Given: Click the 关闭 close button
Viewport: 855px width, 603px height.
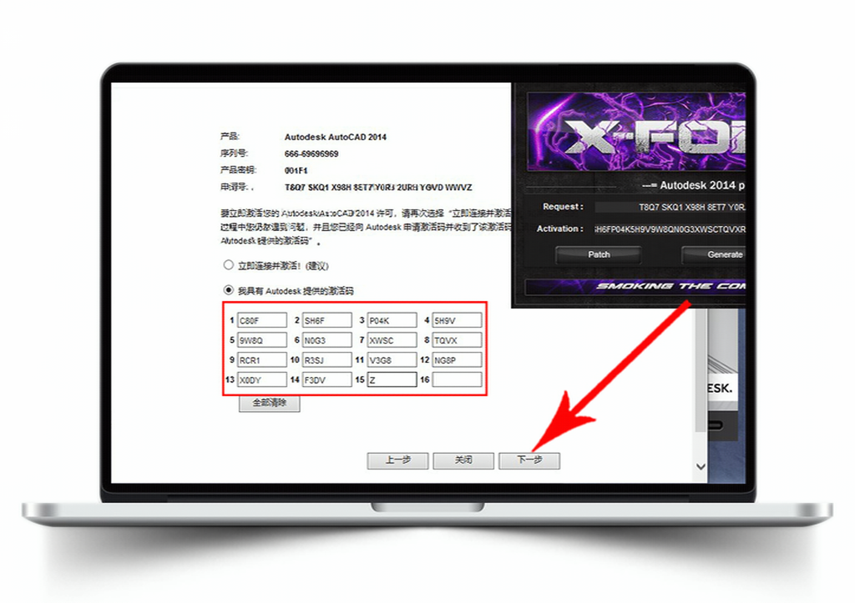Looking at the screenshot, I should tap(463, 460).
